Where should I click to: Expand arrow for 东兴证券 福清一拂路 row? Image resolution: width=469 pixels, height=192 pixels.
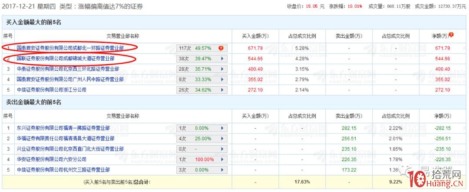tap(223, 128)
